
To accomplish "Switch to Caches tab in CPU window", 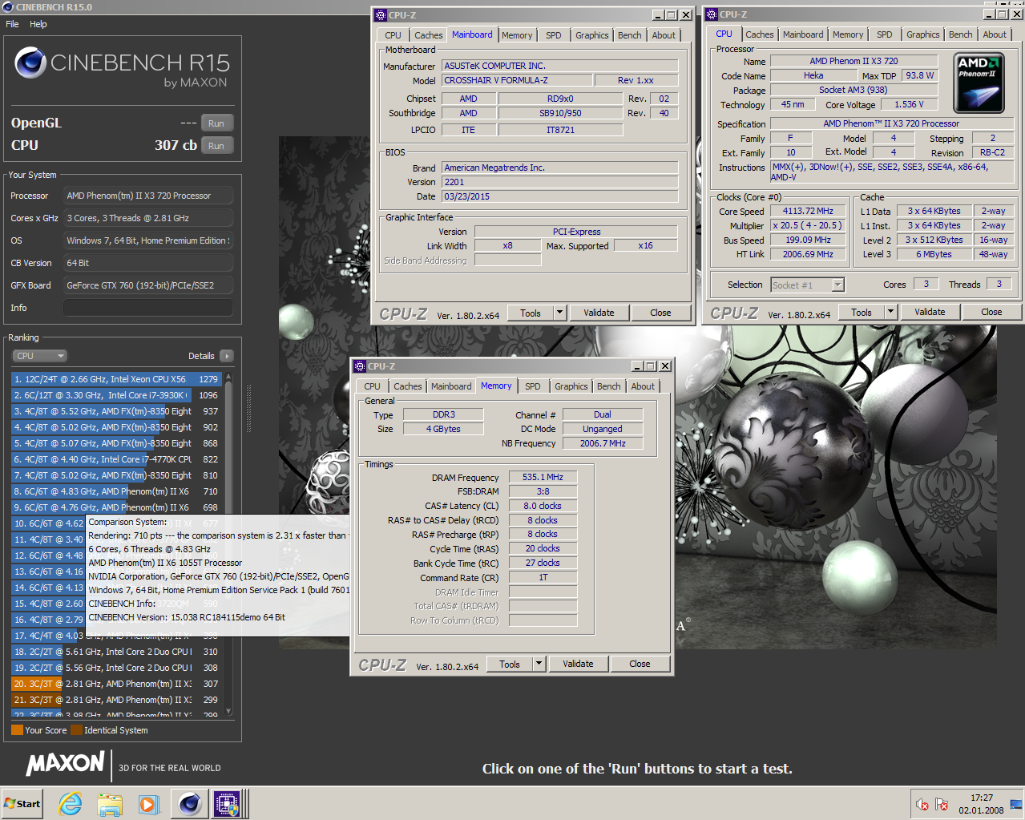I will coord(759,34).
